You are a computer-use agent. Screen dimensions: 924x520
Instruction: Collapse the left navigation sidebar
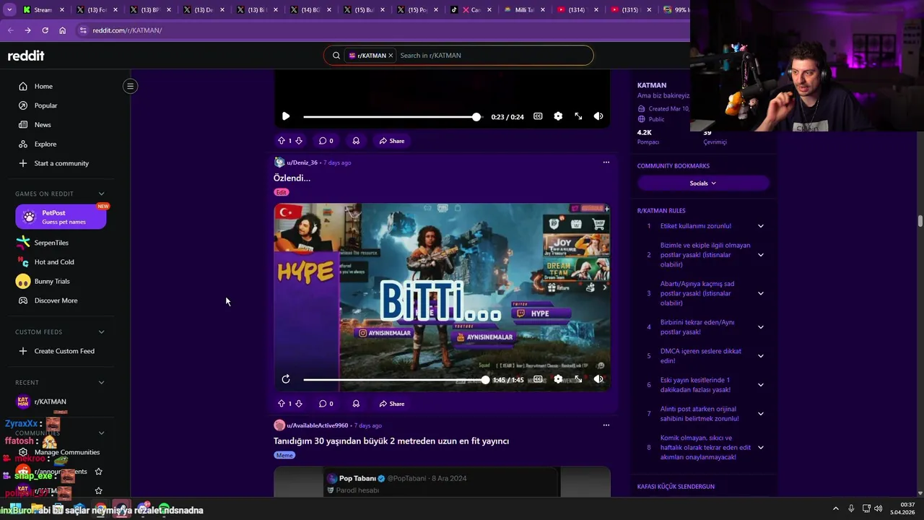(x=130, y=86)
